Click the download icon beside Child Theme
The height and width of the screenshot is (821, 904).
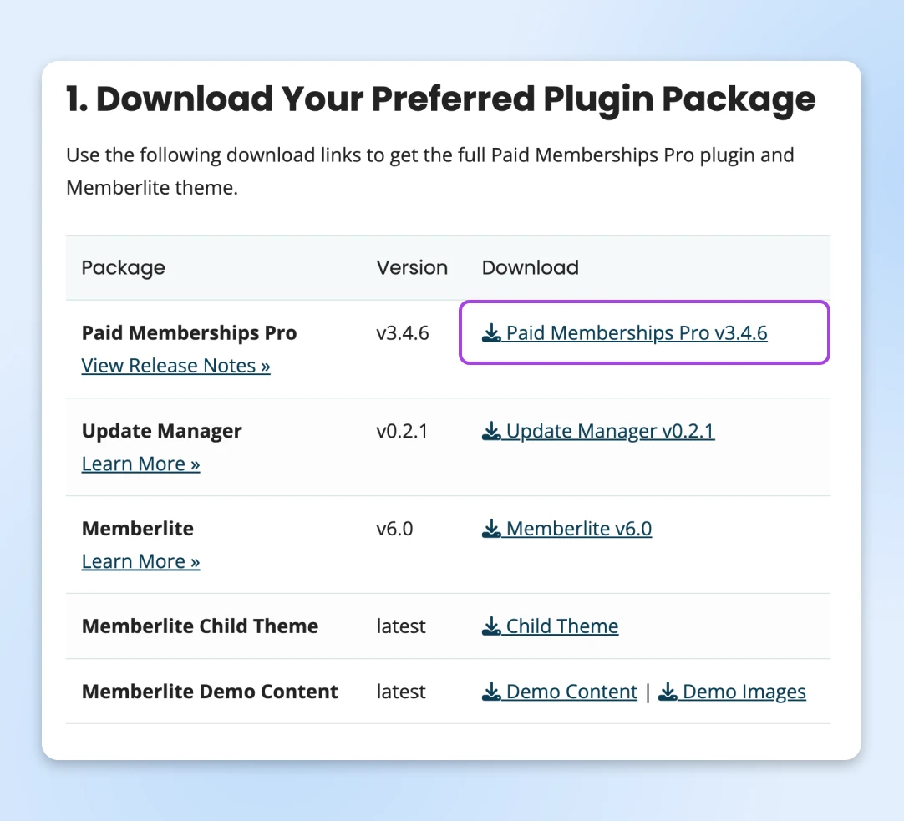(491, 627)
